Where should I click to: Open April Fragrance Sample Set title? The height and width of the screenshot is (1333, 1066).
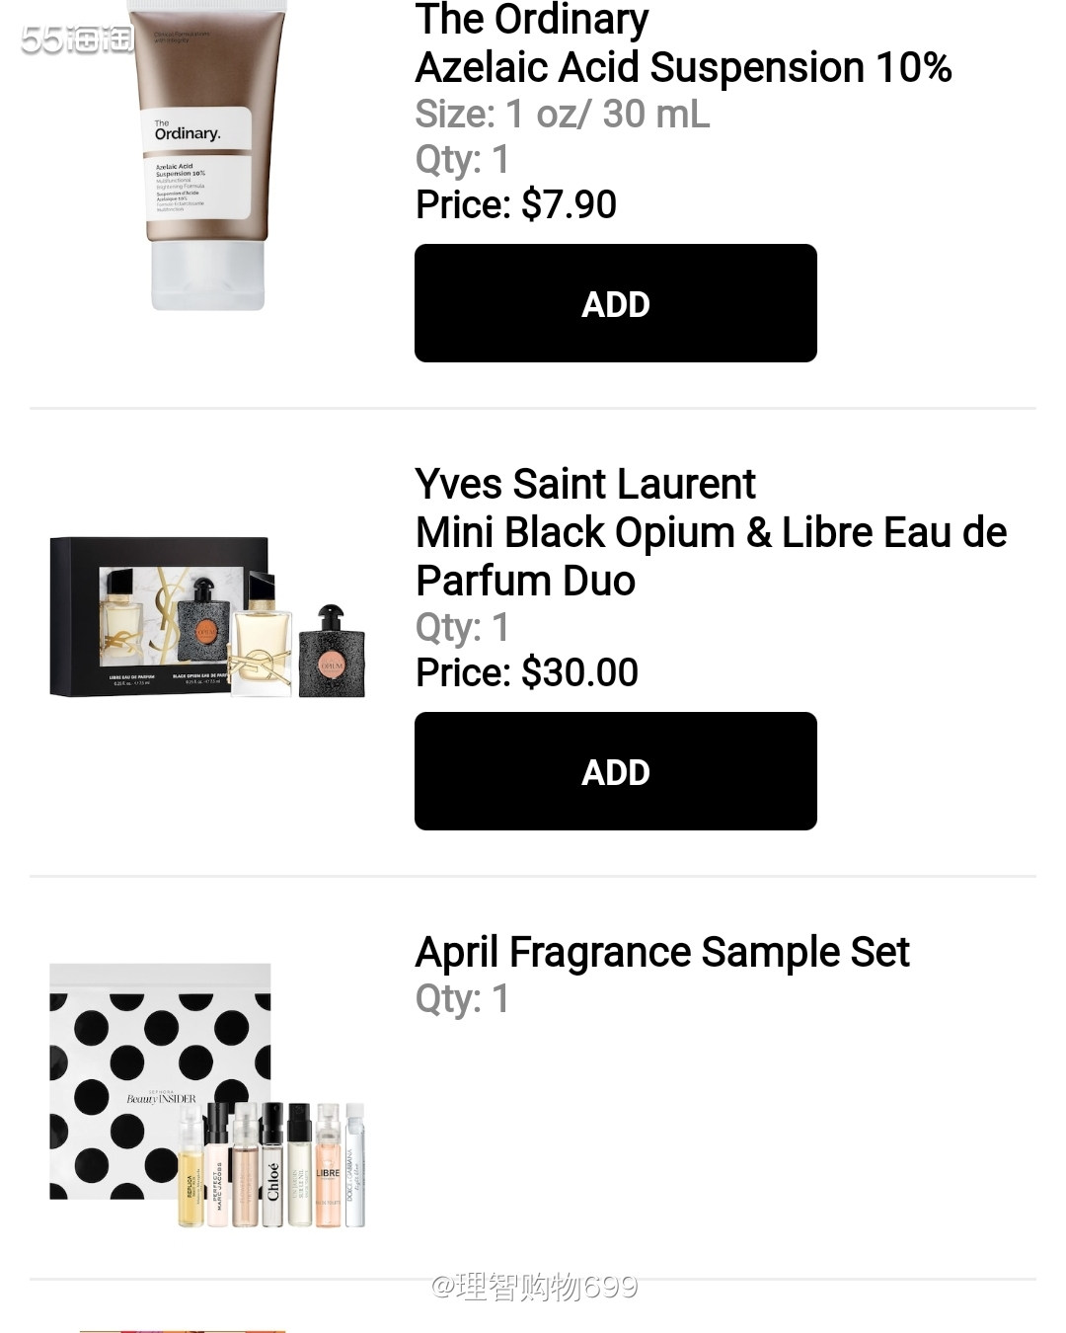pyautogui.click(x=662, y=952)
